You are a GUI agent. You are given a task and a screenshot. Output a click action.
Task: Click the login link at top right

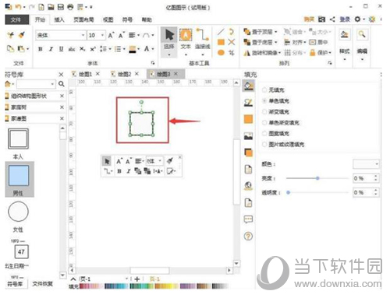(x=345, y=19)
